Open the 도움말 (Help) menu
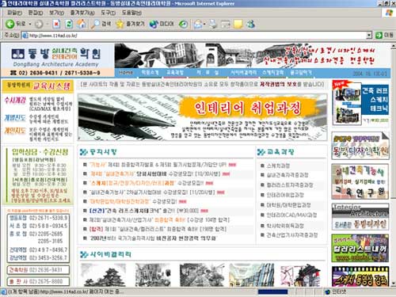The height and width of the screenshot is (297, 396). pyautogui.click(x=131, y=13)
